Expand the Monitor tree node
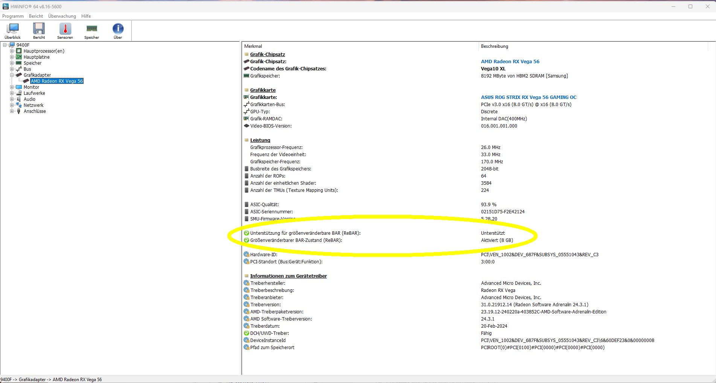 click(12, 87)
